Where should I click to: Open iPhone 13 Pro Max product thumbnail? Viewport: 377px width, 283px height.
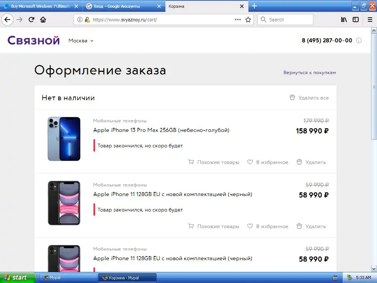point(64,139)
